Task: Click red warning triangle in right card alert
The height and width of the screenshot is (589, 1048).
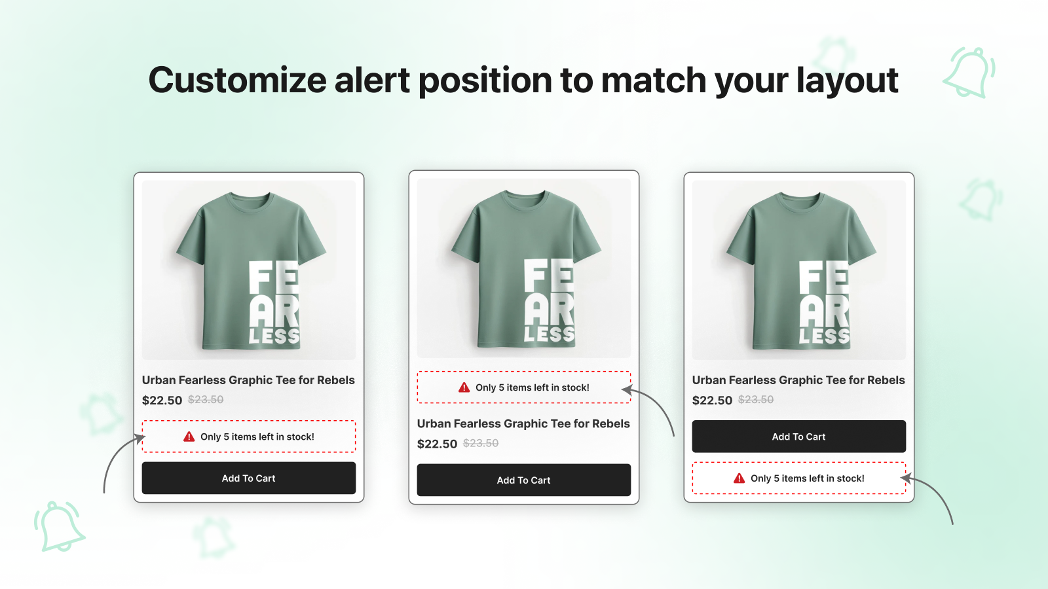Action: [739, 478]
